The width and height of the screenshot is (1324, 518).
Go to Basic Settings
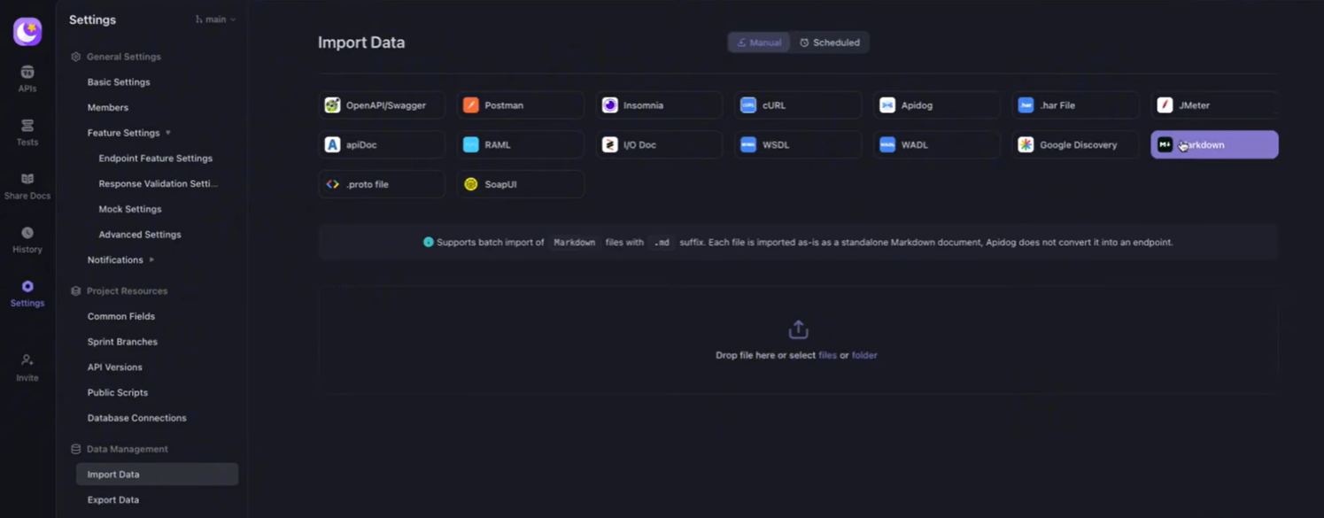[119, 82]
